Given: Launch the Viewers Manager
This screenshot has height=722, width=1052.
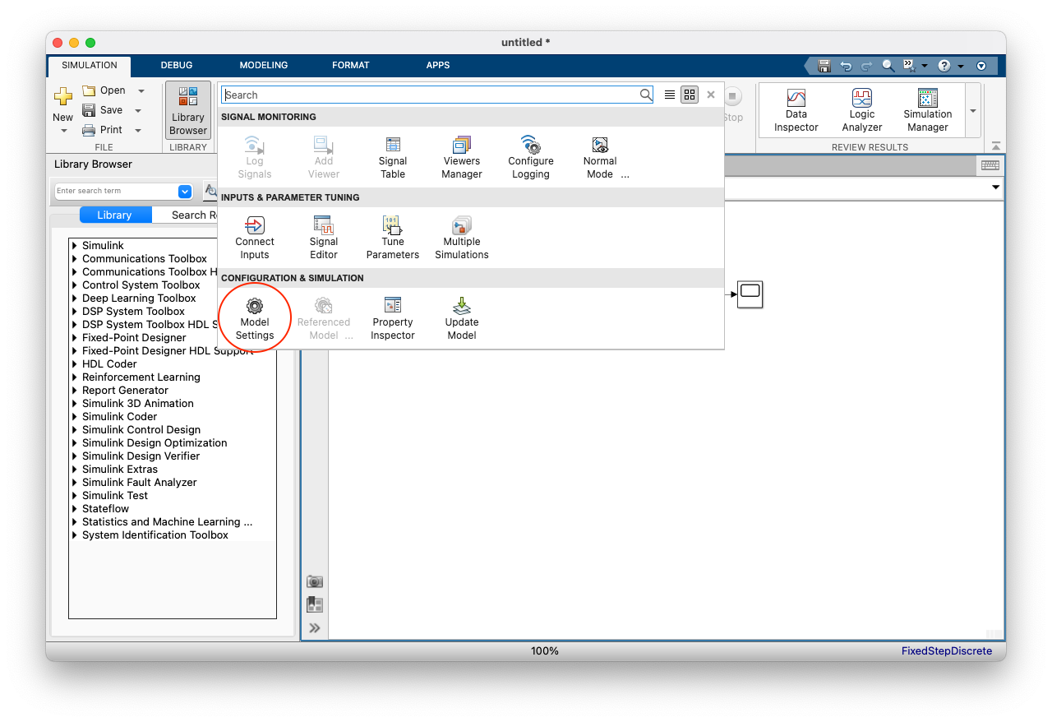Looking at the screenshot, I should [x=462, y=158].
